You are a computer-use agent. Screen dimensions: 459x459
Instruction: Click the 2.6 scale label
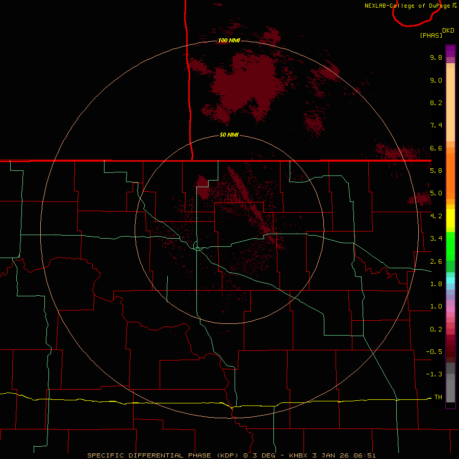[x=436, y=262]
